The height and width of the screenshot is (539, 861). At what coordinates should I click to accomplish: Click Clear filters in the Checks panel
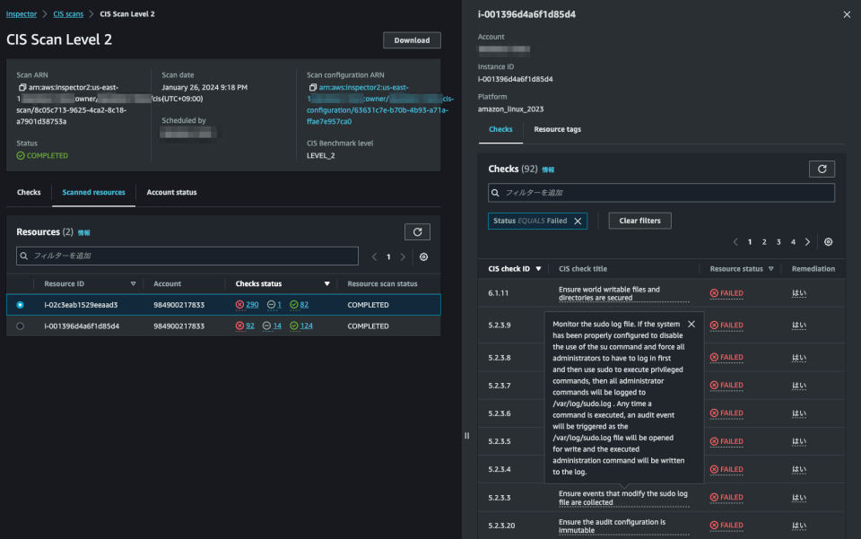click(x=639, y=220)
